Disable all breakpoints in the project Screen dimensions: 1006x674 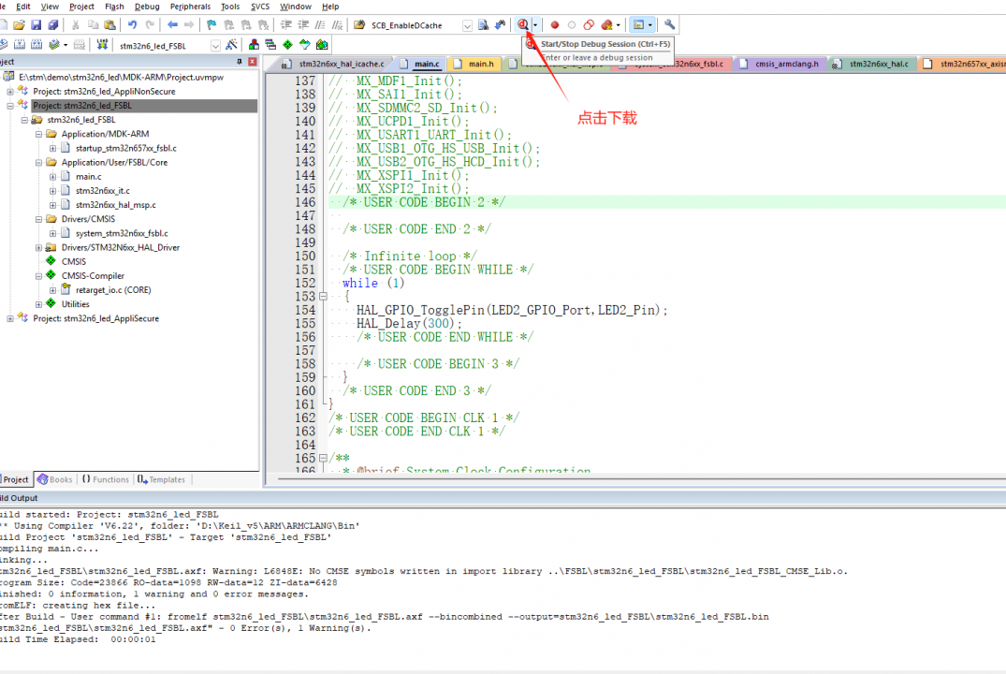tap(589, 24)
